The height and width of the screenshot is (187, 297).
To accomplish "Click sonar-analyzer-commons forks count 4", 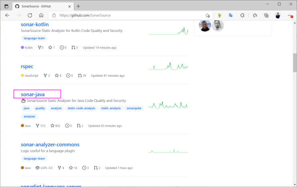I will click(x=61, y=168).
